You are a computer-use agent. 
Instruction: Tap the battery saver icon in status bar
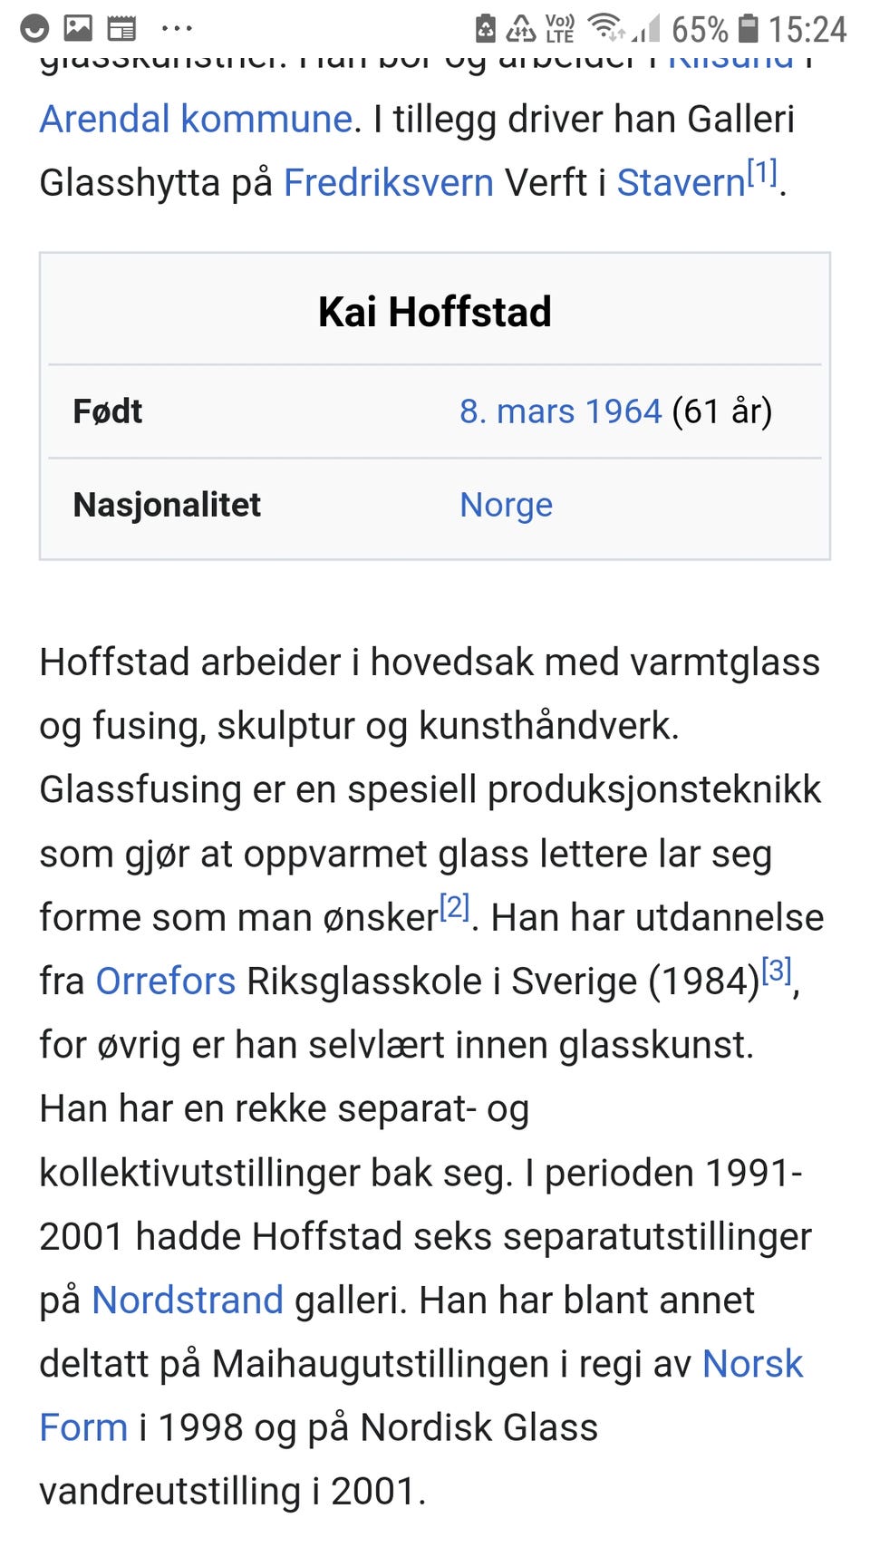(x=486, y=29)
